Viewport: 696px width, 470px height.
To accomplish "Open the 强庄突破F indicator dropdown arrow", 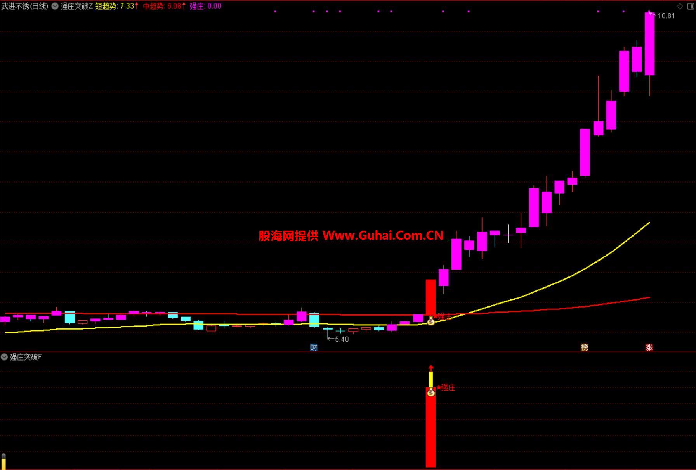I will pyautogui.click(x=4, y=357).
